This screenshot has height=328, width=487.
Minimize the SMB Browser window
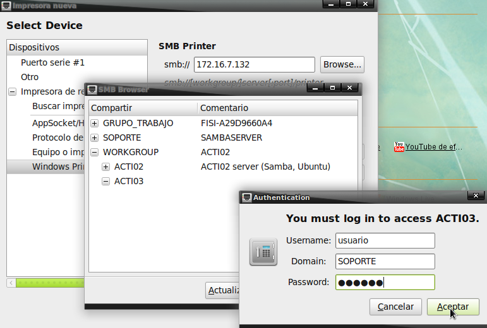[x=315, y=88]
